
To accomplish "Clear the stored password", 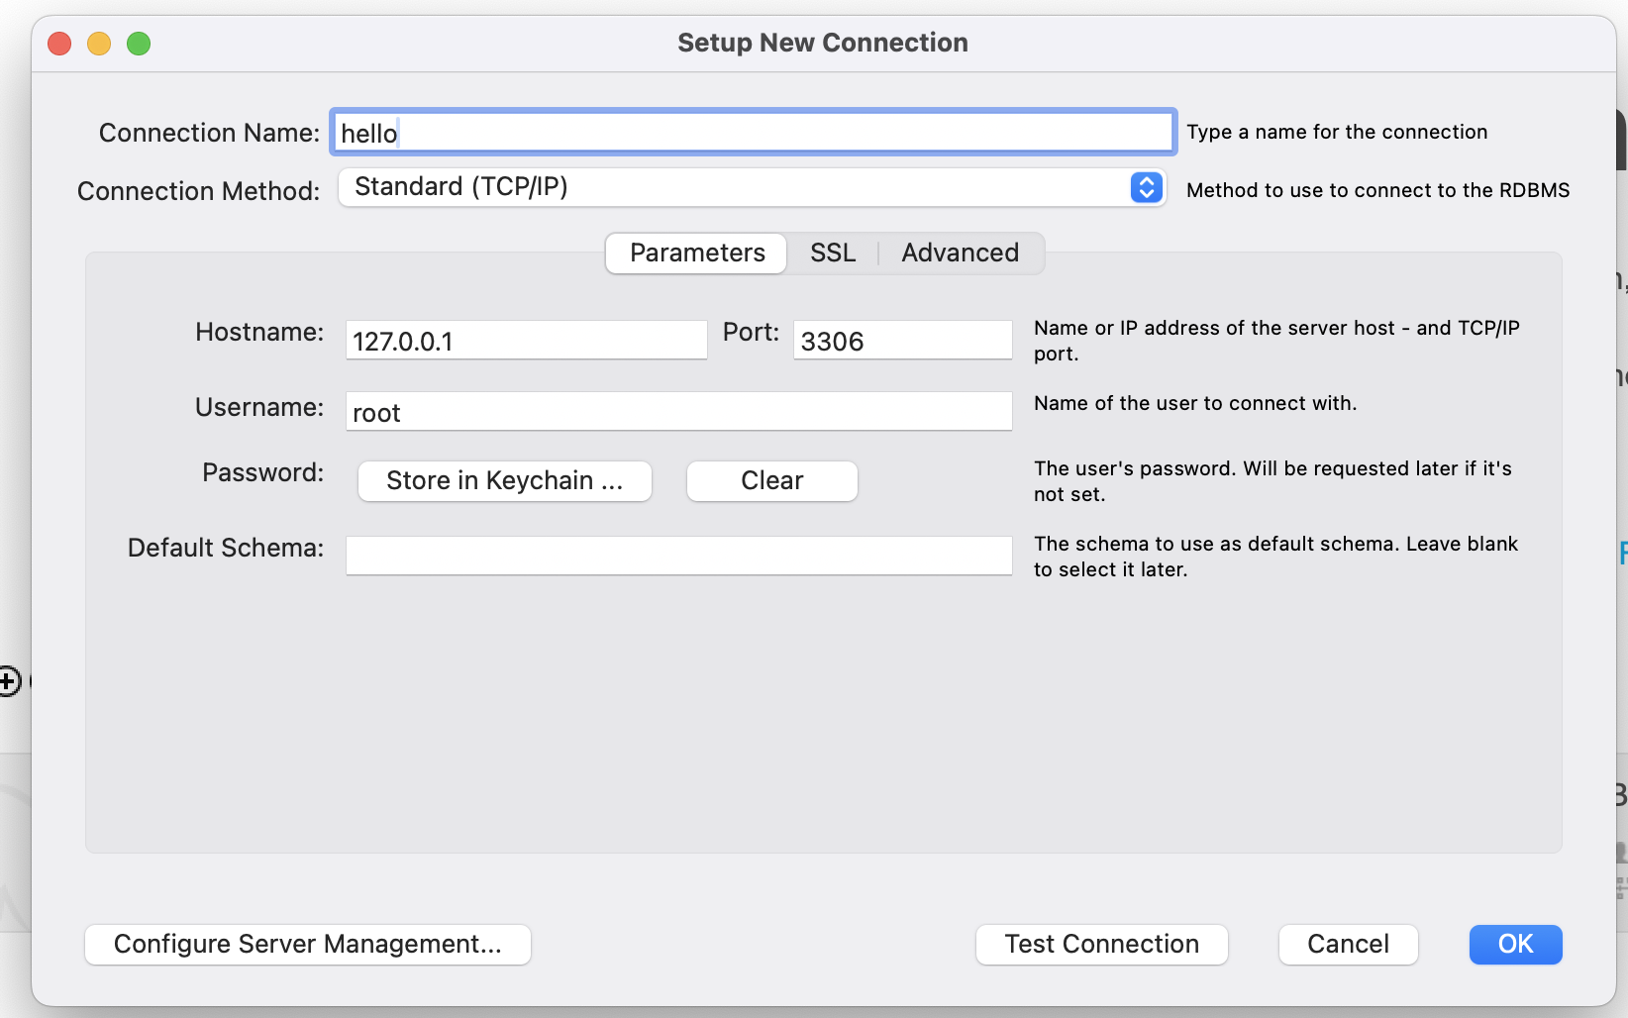I will click(x=771, y=481).
